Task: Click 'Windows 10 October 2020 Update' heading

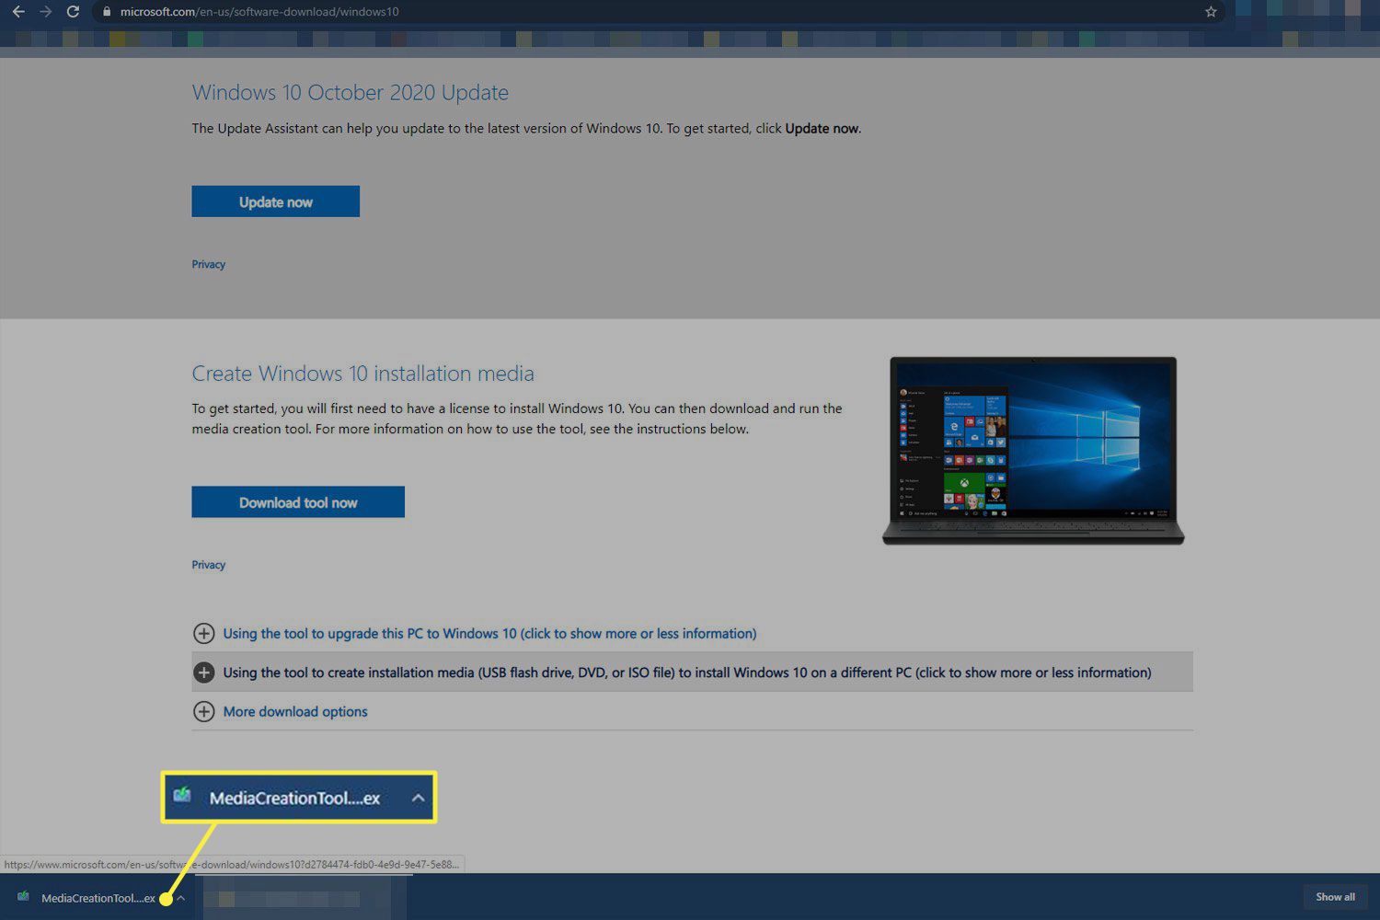Action: [x=350, y=93]
